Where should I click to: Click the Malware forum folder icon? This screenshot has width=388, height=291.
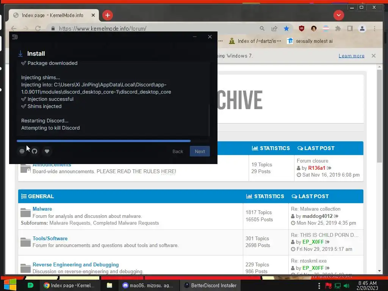click(25, 213)
